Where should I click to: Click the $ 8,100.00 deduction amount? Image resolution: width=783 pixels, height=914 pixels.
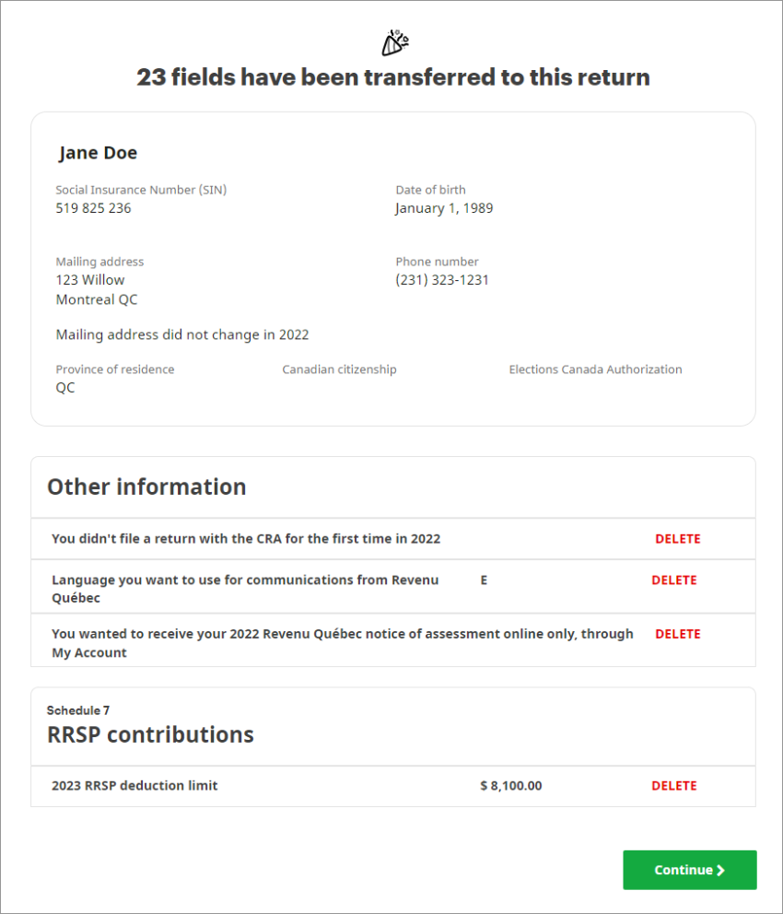510,786
